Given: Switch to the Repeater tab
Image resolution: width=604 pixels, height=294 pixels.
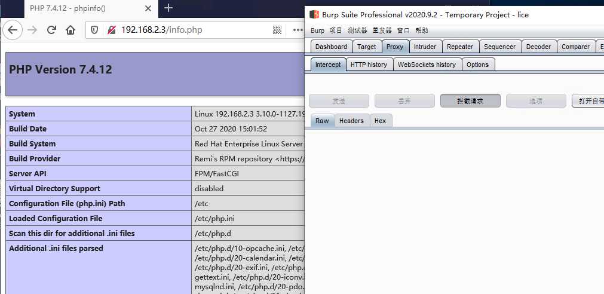Looking at the screenshot, I should click(x=460, y=47).
